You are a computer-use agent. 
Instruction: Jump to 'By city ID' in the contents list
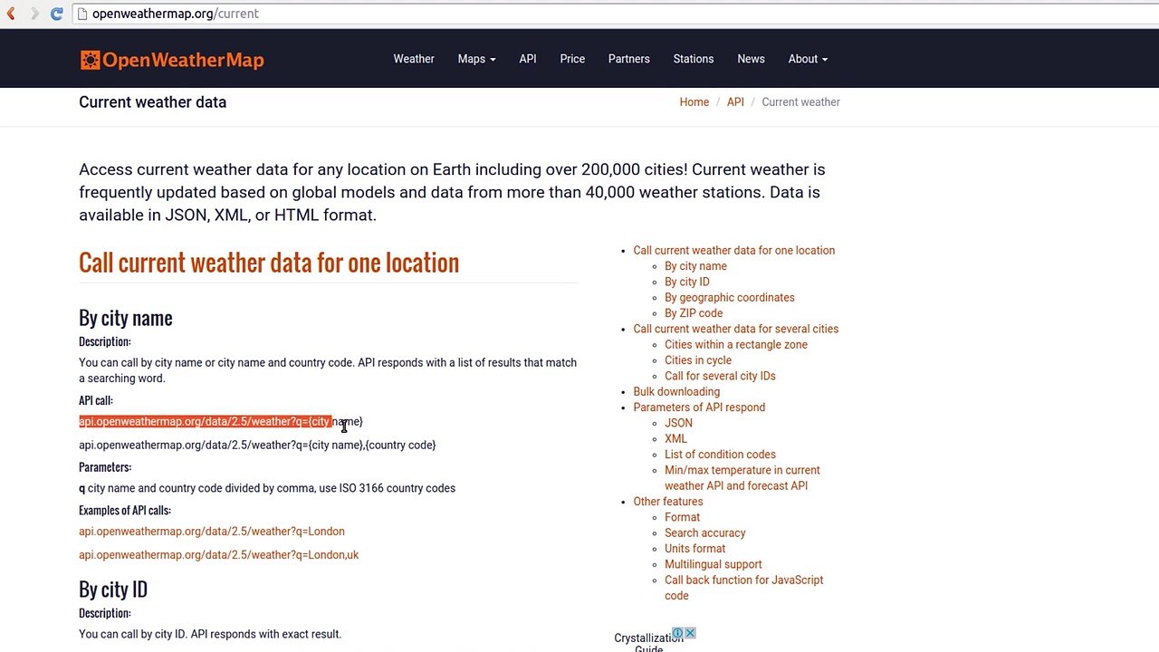click(687, 282)
